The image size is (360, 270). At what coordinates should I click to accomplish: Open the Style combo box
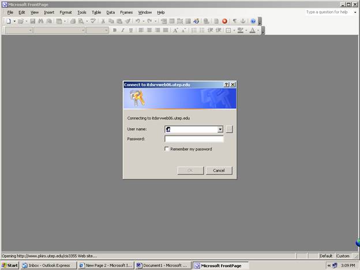[x=19, y=31]
